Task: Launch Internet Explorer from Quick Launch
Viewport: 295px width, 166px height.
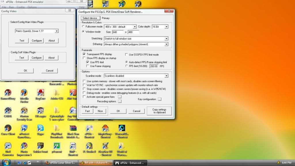Action: pyautogui.click(x=24, y=163)
